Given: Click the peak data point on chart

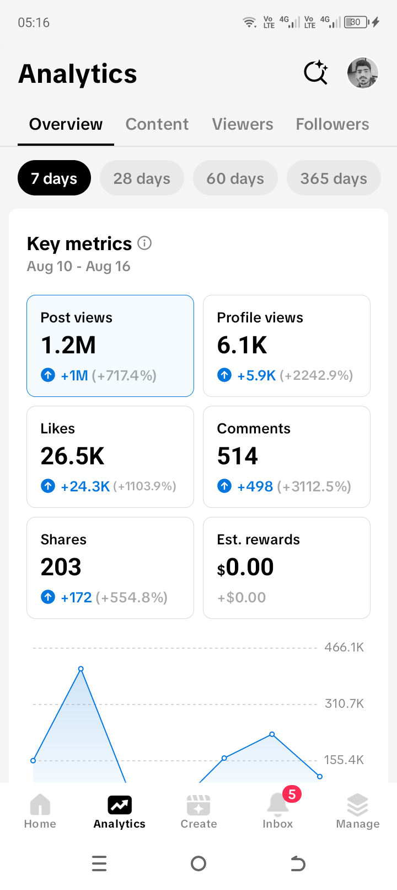Looking at the screenshot, I should pos(81,669).
